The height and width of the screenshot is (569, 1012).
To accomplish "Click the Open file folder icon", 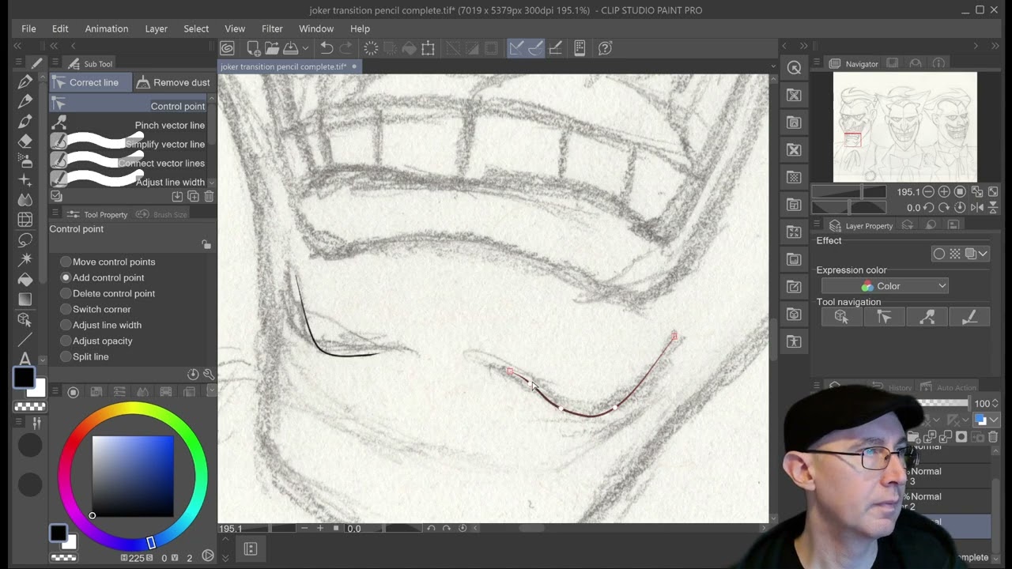I will coord(272,48).
